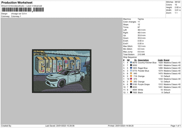This screenshot has width=182, height=128.
Task: Click the White color swatch in row 11
Action: (x=131, y=90)
